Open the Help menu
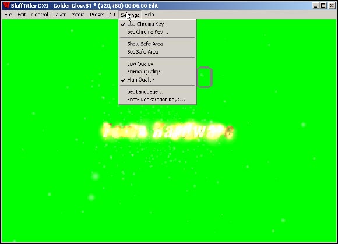The height and width of the screenshot is (244, 338). pyautogui.click(x=149, y=15)
